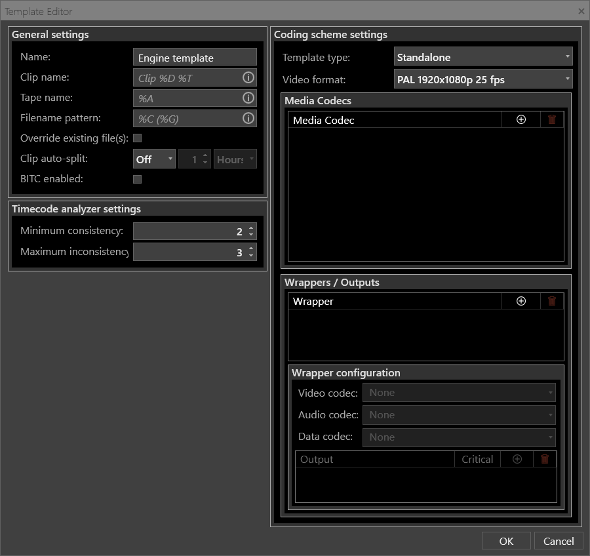Click the Cancel button
This screenshot has width=590, height=556.
(559, 541)
